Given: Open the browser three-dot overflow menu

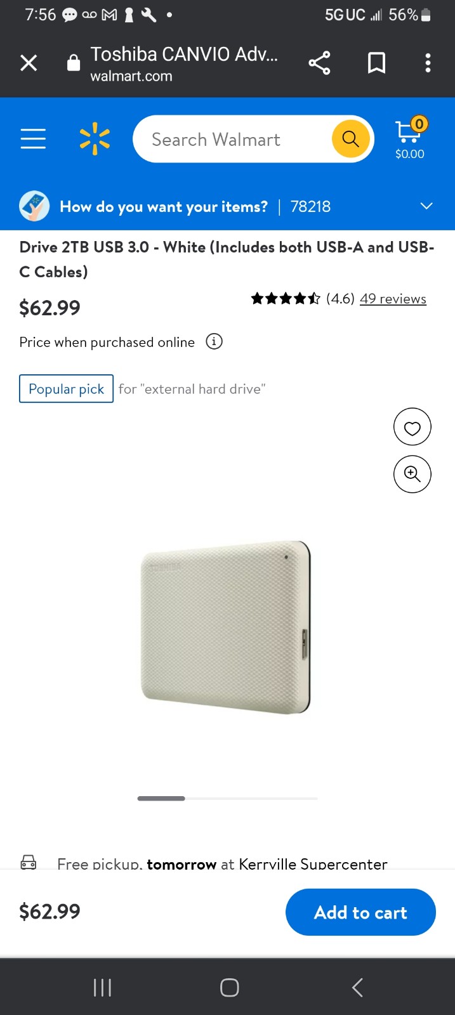Looking at the screenshot, I should click(x=428, y=63).
